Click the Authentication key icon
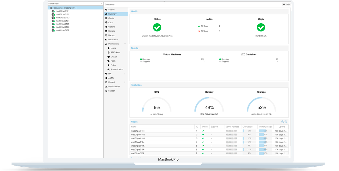The height and width of the screenshot is (171, 339). tap(108, 69)
